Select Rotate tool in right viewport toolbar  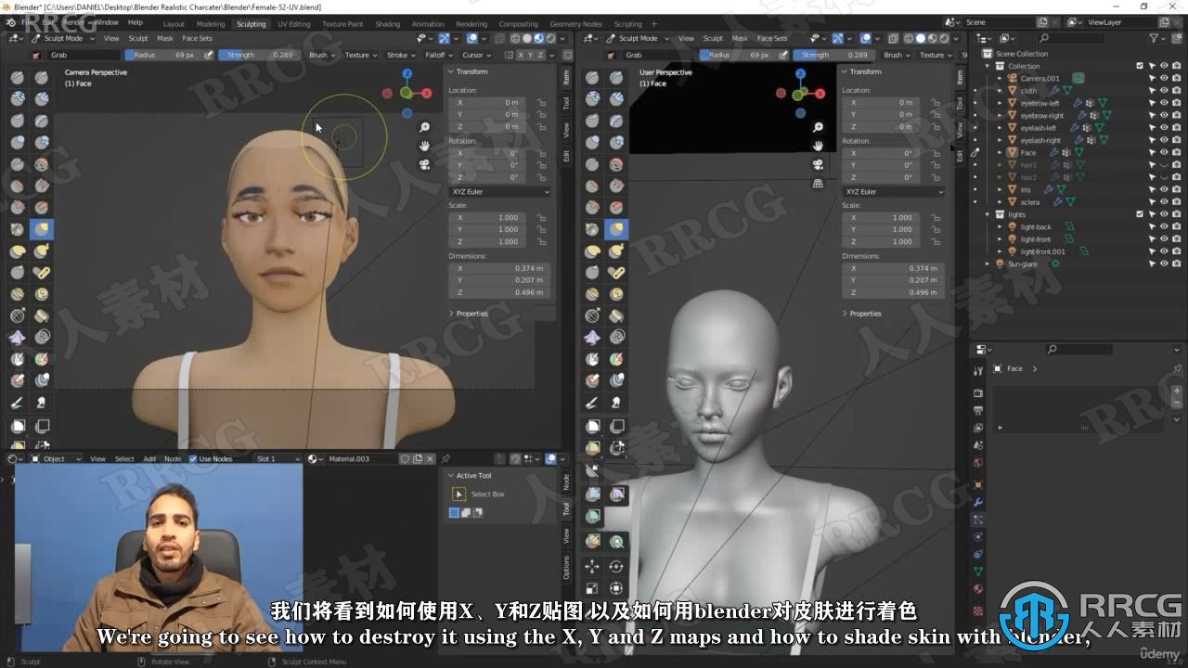click(x=615, y=566)
